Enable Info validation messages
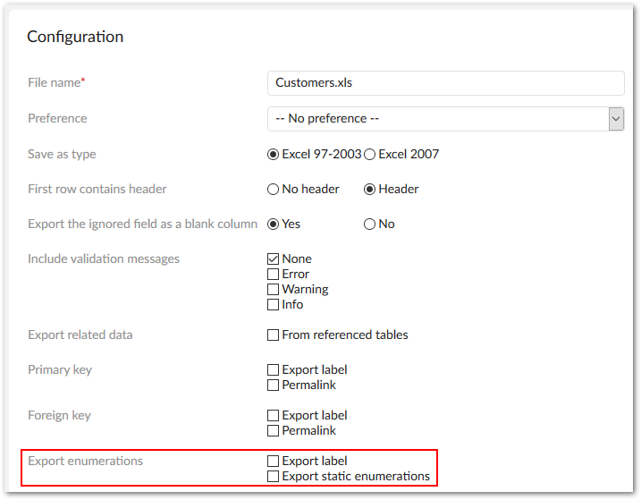This screenshot has width=641, height=500. pos(274,305)
